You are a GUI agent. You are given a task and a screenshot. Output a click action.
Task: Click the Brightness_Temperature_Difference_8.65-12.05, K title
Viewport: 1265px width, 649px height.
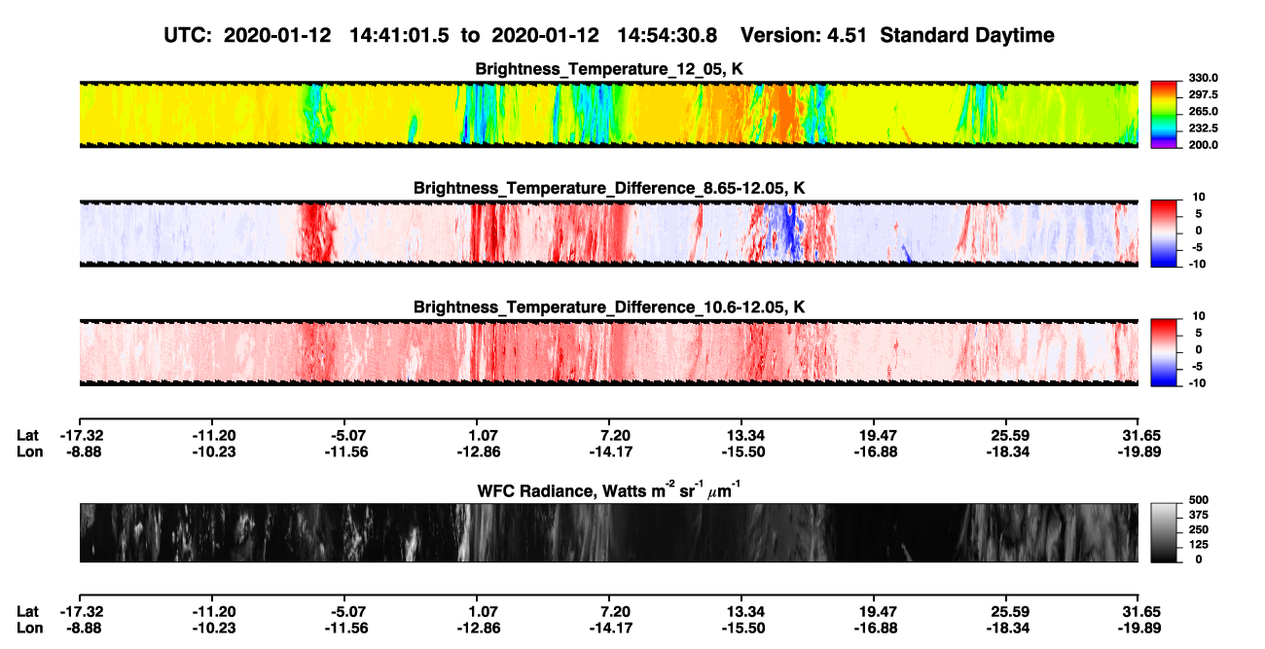click(608, 188)
